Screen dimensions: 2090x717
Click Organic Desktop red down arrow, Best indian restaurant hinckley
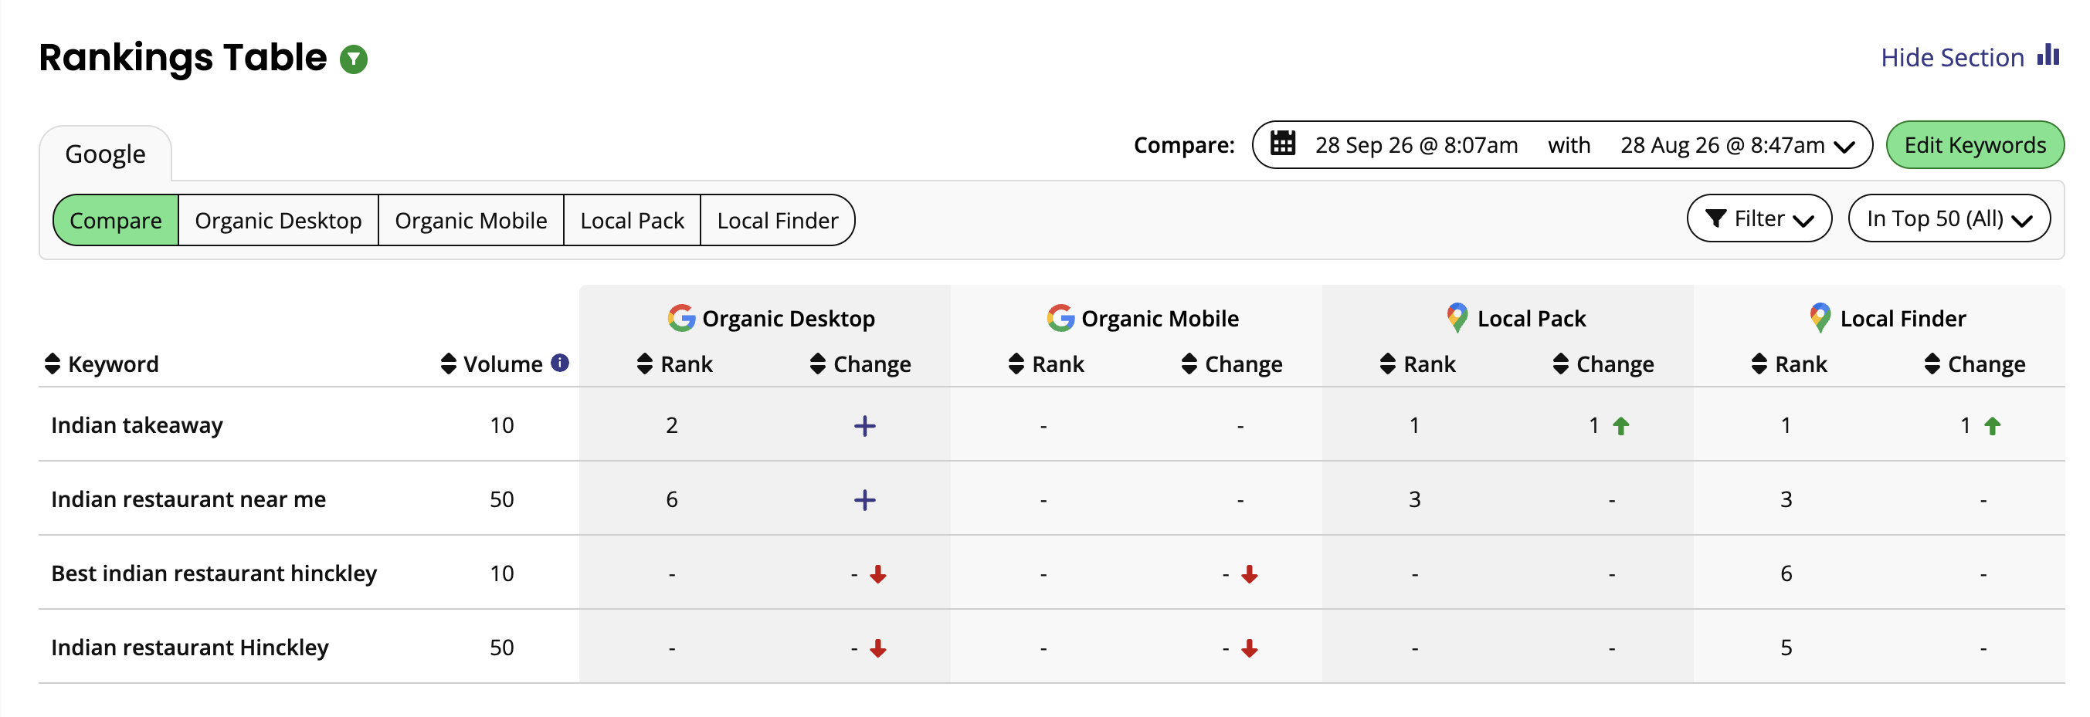(878, 574)
